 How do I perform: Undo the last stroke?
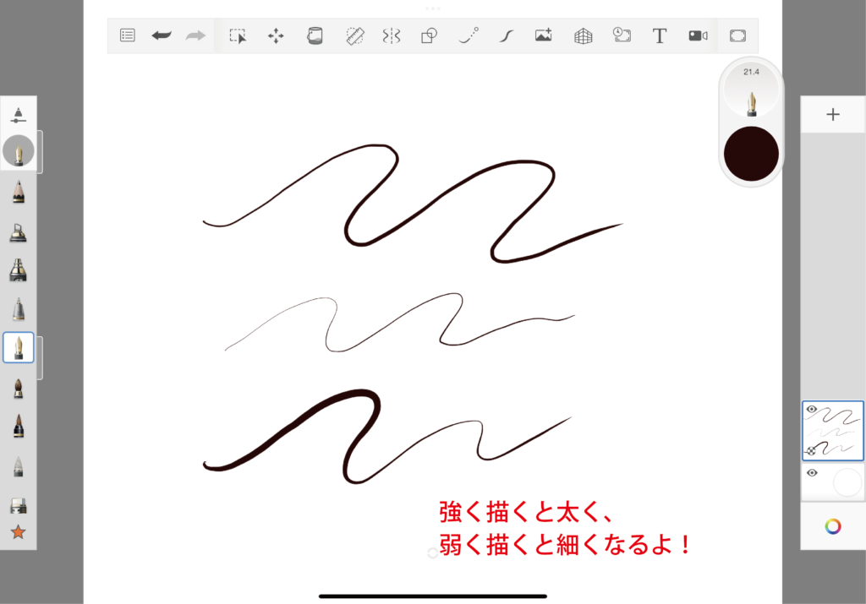[162, 35]
